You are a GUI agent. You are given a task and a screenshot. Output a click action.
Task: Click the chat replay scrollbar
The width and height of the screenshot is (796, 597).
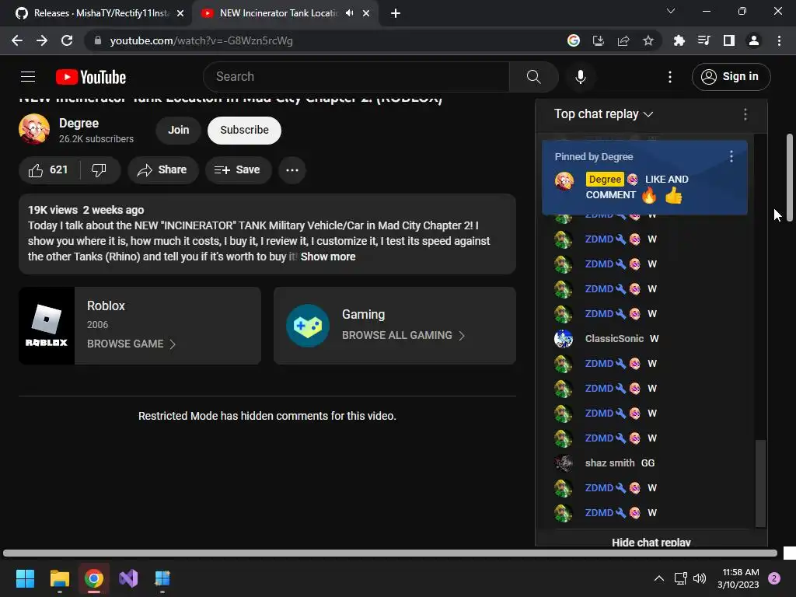tap(760, 483)
